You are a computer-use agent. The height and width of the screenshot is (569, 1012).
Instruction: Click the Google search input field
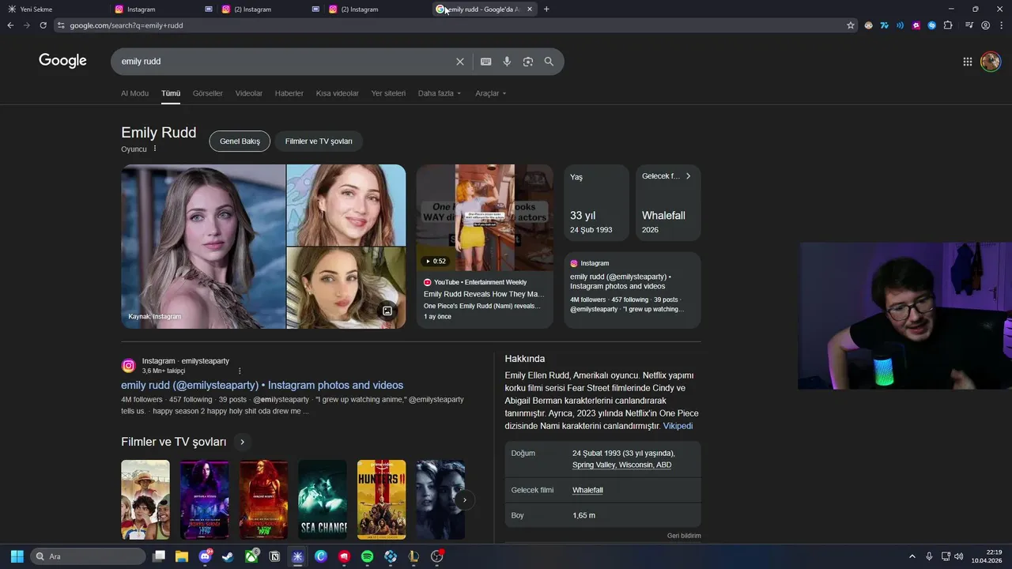(285, 62)
